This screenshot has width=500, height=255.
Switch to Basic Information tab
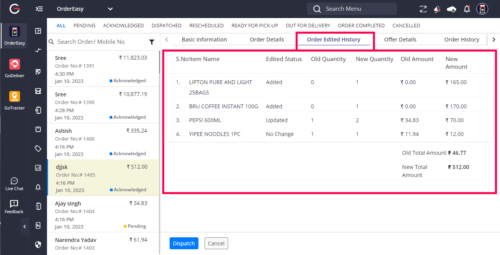click(x=204, y=40)
